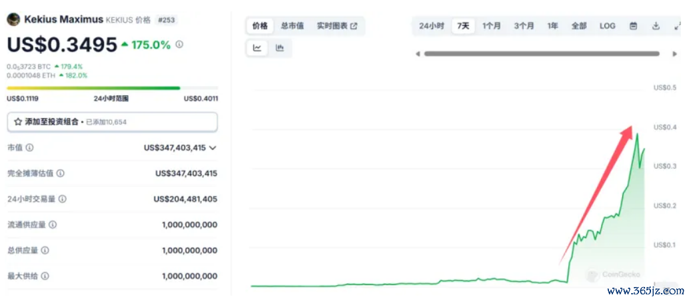The height and width of the screenshot is (301, 689).
Task: Open info icon next to 总供应量
Action: tap(45, 250)
